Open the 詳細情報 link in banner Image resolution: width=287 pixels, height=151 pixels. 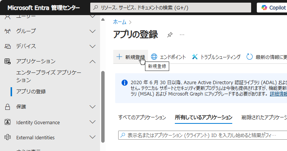point(278,94)
